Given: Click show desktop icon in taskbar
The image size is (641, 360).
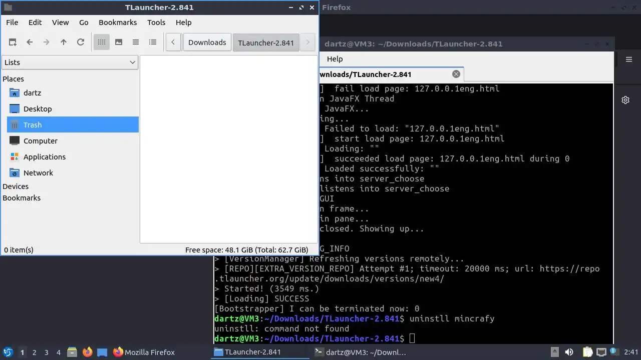Looking at the screenshot, I should click(102, 352).
